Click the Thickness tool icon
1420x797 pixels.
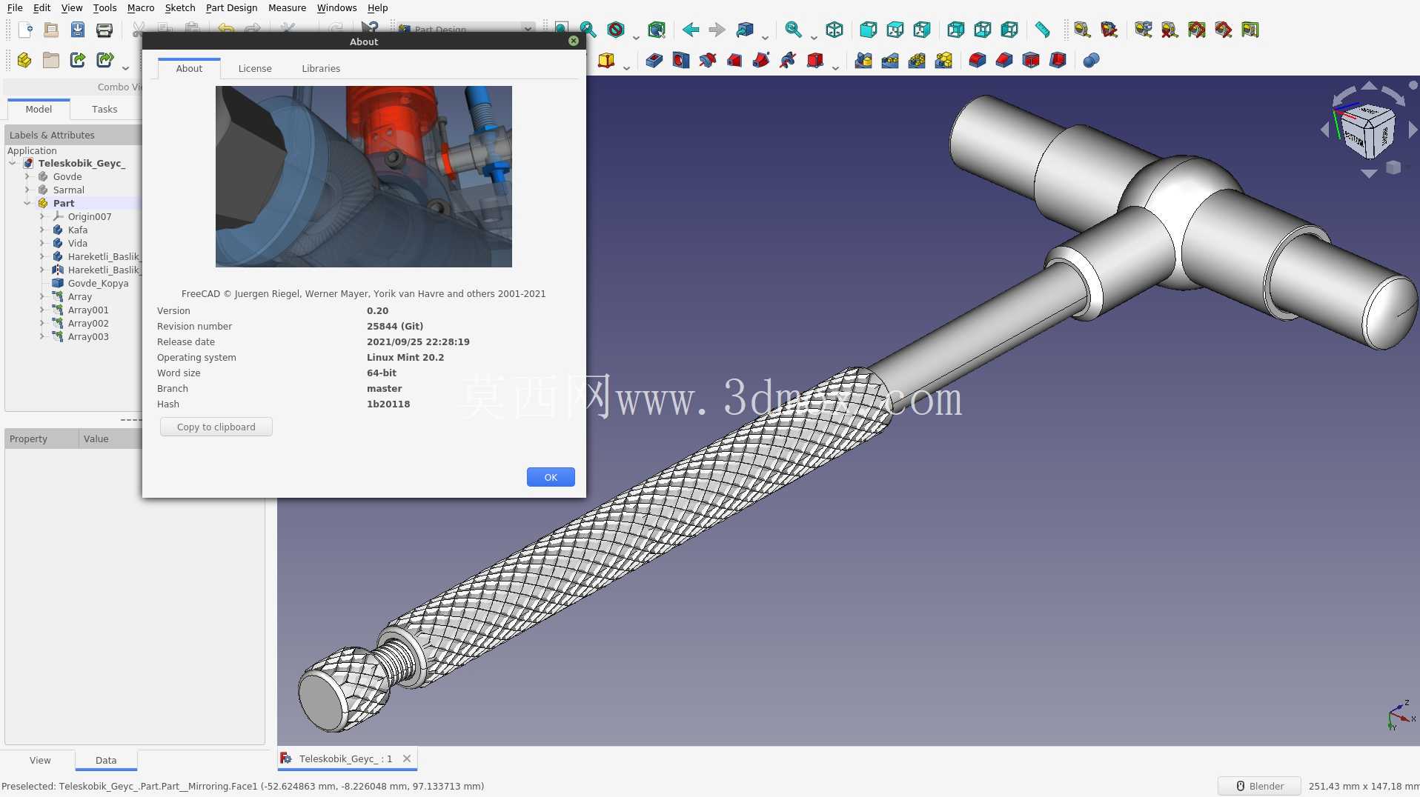(x=1058, y=60)
